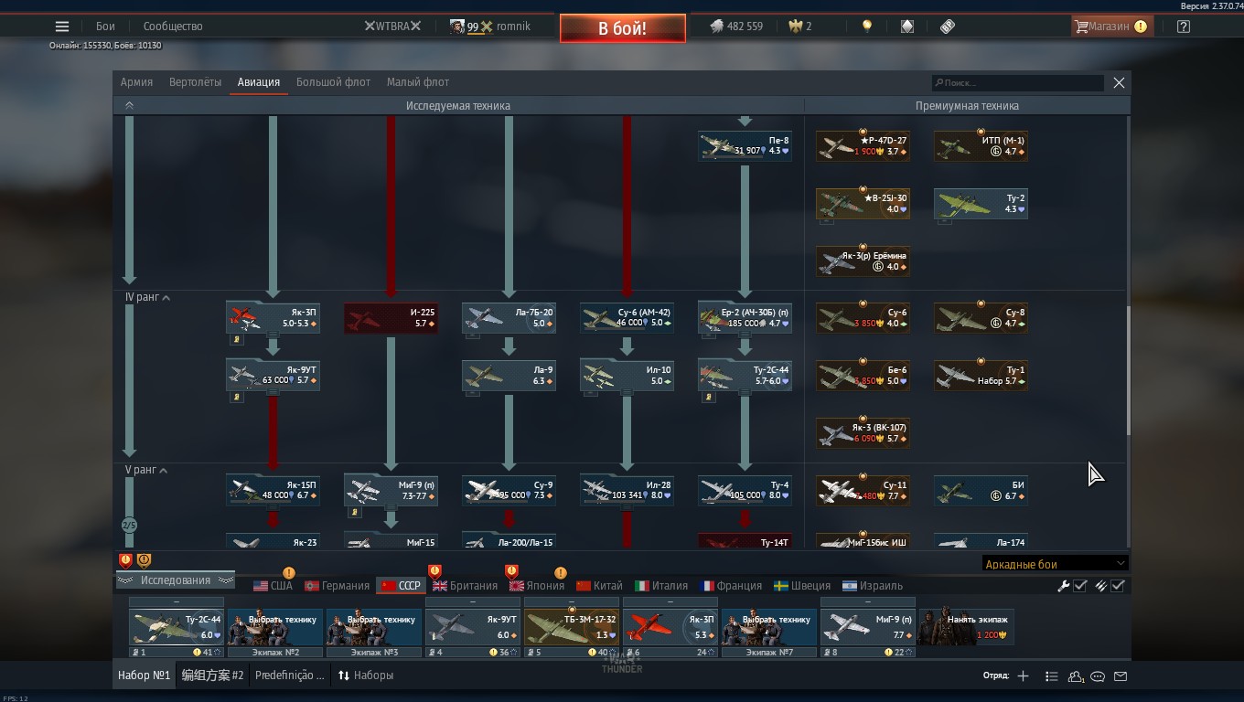The height and width of the screenshot is (702, 1244).
Task: Collapse the IV ранг section
Action: (x=166, y=298)
